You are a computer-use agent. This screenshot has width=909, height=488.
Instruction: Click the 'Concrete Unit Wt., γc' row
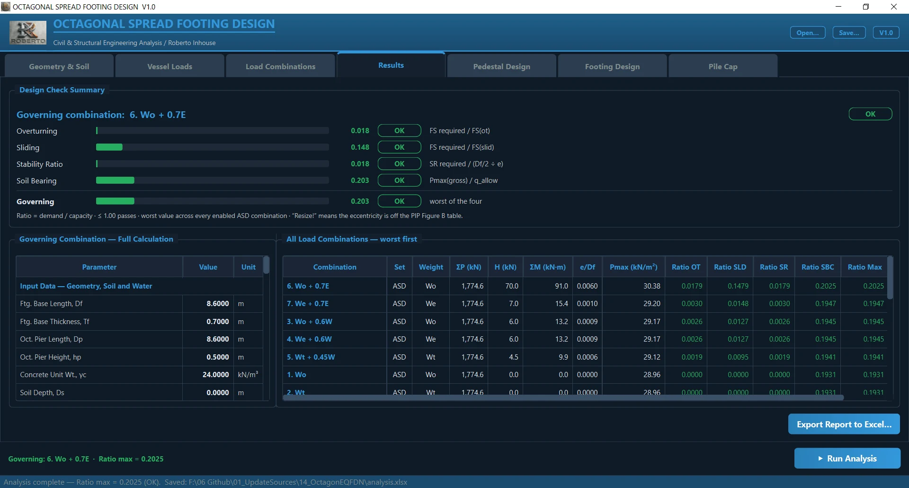click(140, 375)
